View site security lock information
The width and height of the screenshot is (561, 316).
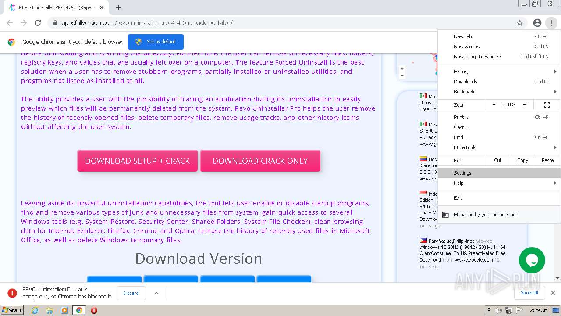click(55, 23)
